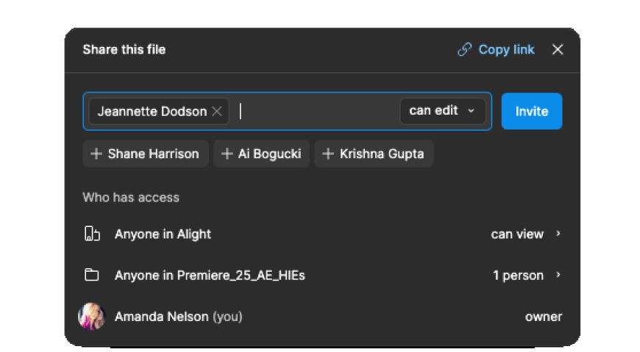Select the Anyone in Premiere_25_AE_HIEs row
The image size is (640, 352).
pyautogui.click(x=294, y=276)
